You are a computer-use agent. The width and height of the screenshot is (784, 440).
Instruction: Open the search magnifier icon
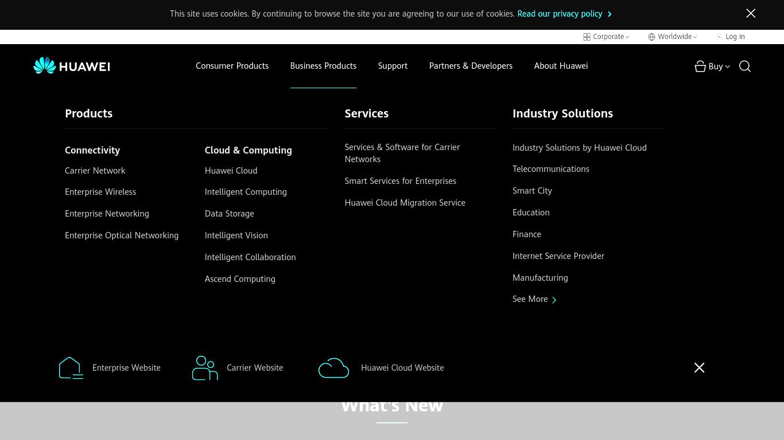745,66
